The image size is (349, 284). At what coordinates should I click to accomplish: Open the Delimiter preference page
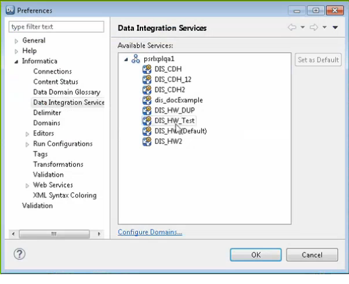pyautogui.click(x=47, y=112)
